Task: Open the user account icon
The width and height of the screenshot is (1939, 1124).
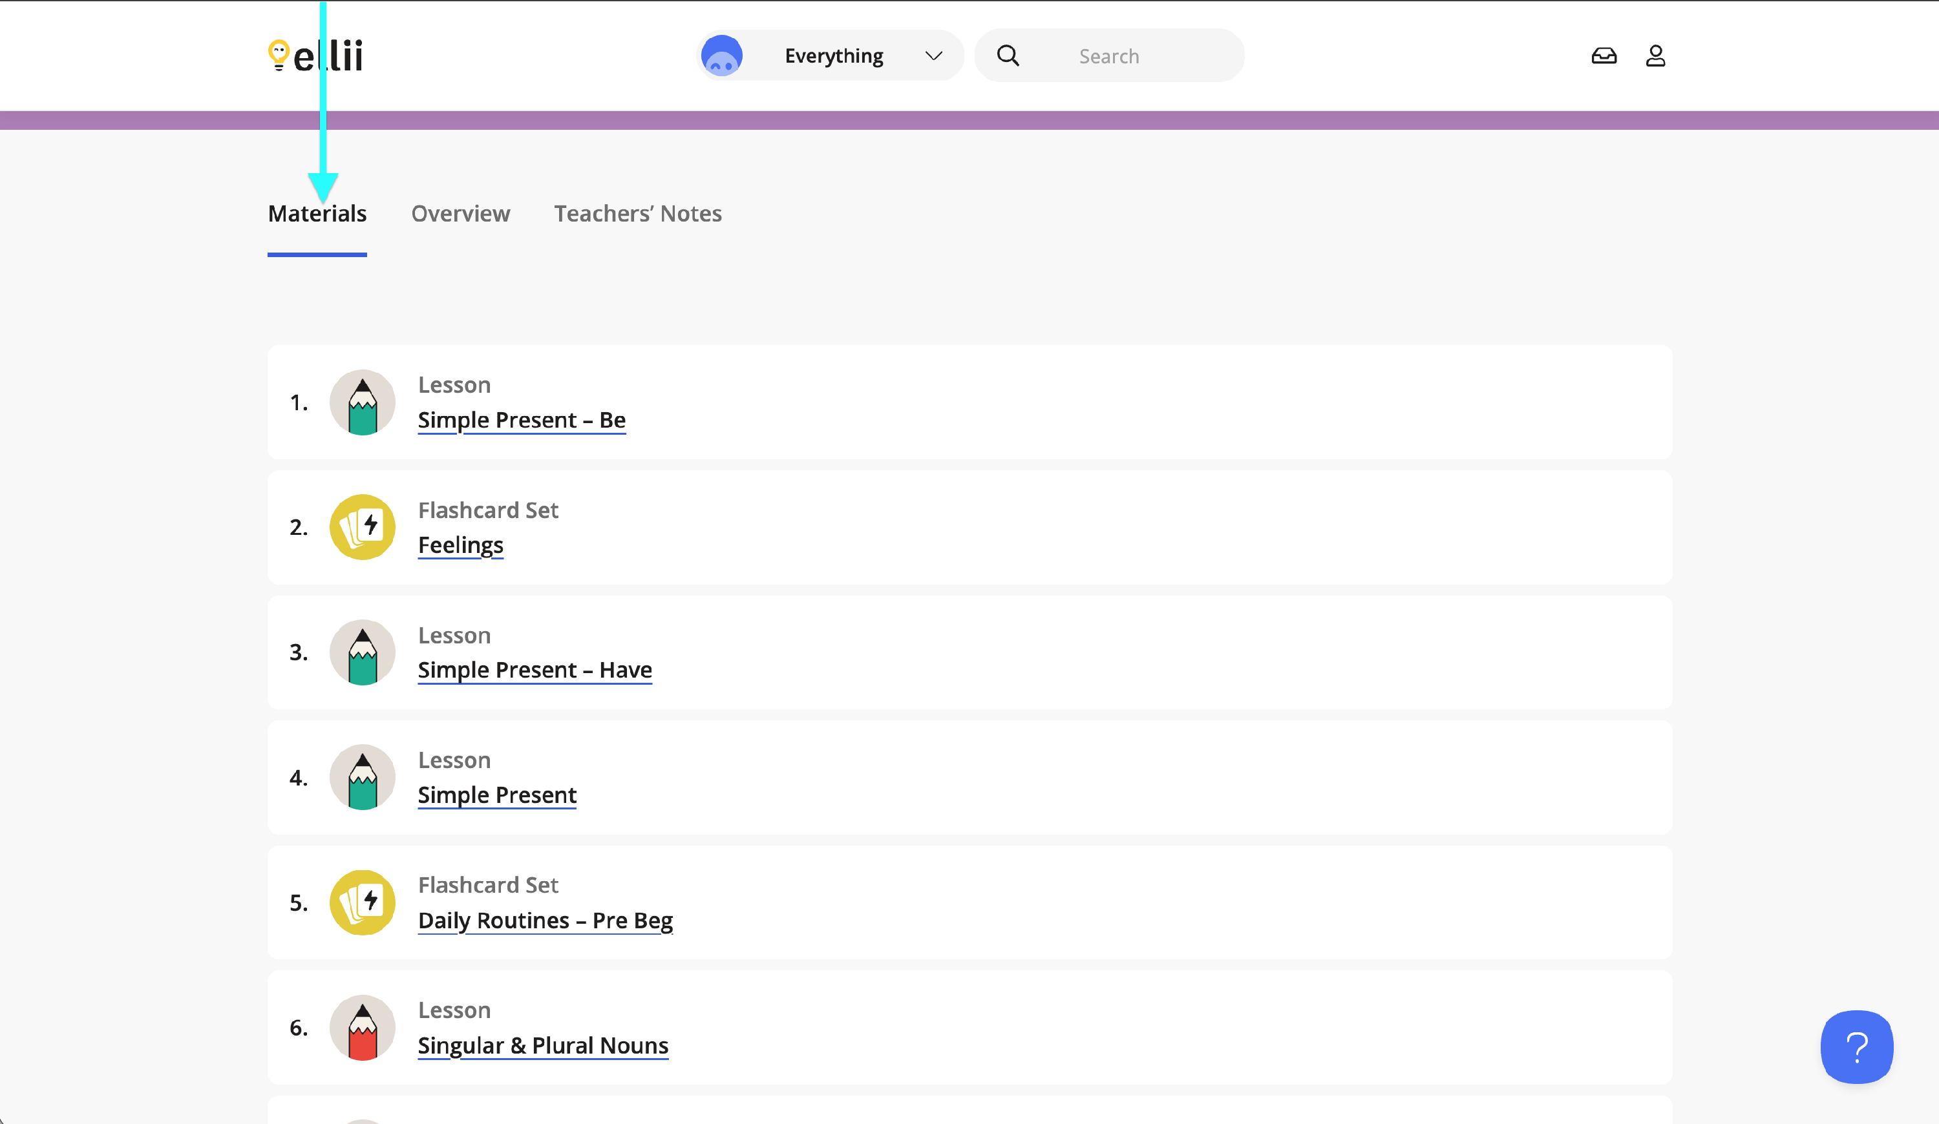Action: click(1655, 56)
